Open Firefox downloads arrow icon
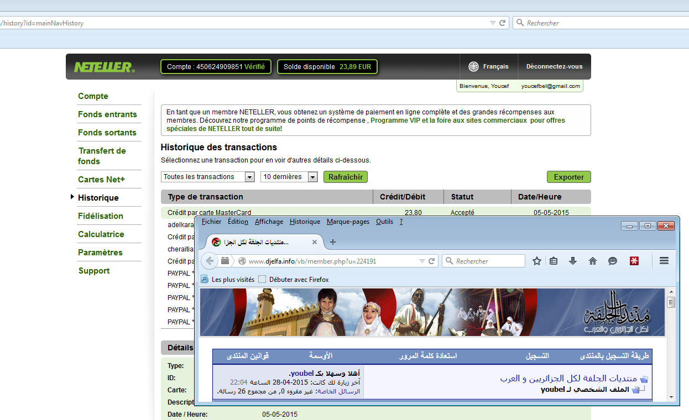 [x=573, y=261]
